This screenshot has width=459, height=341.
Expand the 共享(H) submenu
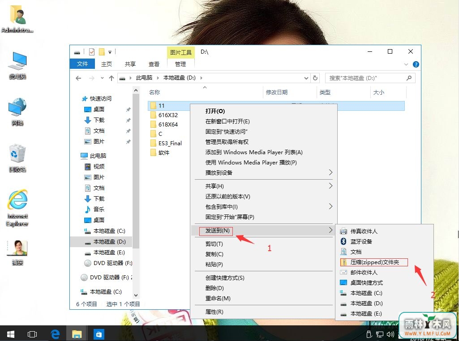(263, 186)
